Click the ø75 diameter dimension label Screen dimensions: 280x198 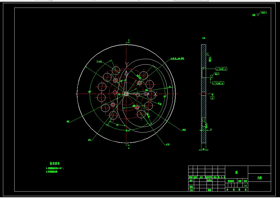(89, 140)
